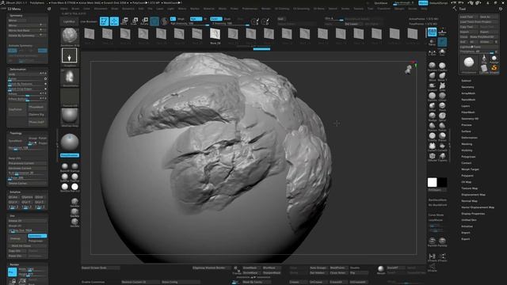Select the Planar brush icon
Viewport: 507px width, 285px height.
point(442,136)
